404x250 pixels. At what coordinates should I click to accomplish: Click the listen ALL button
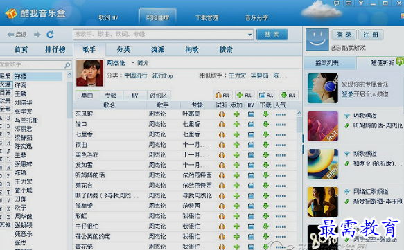coord(222,96)
